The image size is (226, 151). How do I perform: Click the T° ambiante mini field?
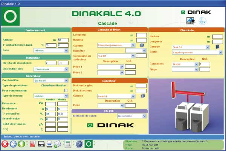(63, 45)
